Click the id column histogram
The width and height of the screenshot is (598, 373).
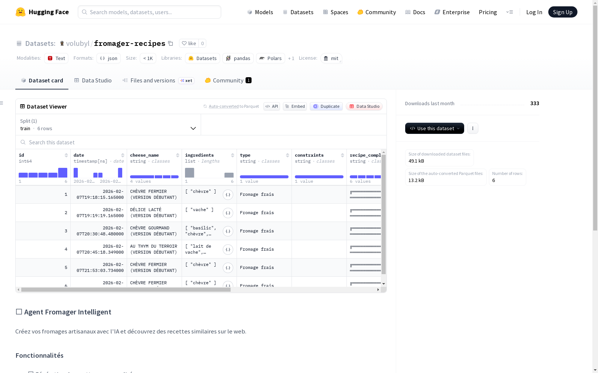pyautogui.click(x=43, y=173)
